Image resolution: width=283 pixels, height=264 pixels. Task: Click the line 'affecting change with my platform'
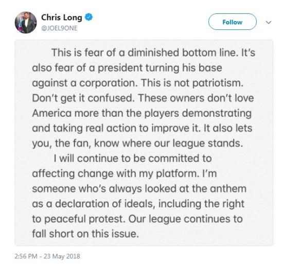[115, 174]
